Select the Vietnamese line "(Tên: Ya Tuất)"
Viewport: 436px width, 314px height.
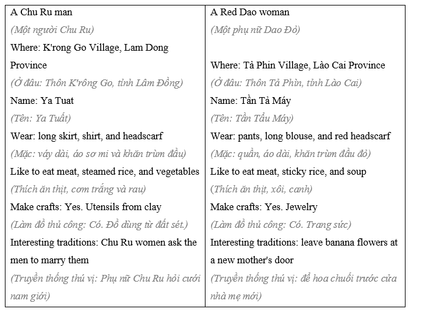point(41,118)
